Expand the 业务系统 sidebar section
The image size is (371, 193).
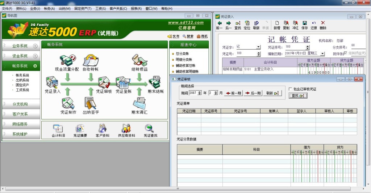click(35, 46)
